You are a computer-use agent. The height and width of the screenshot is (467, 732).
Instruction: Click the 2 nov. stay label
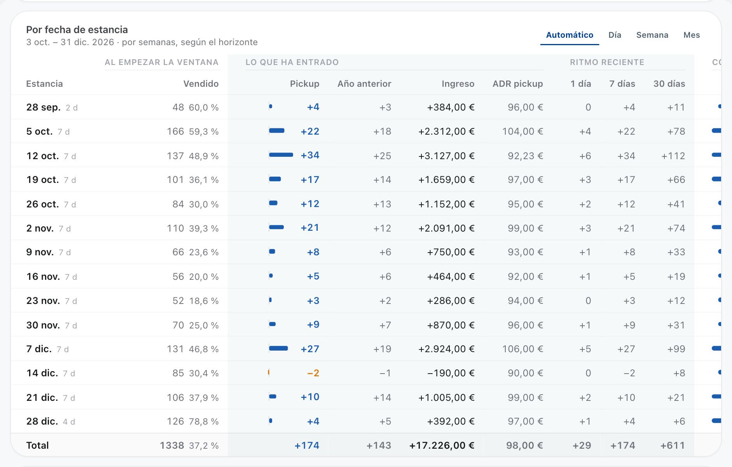40,228
